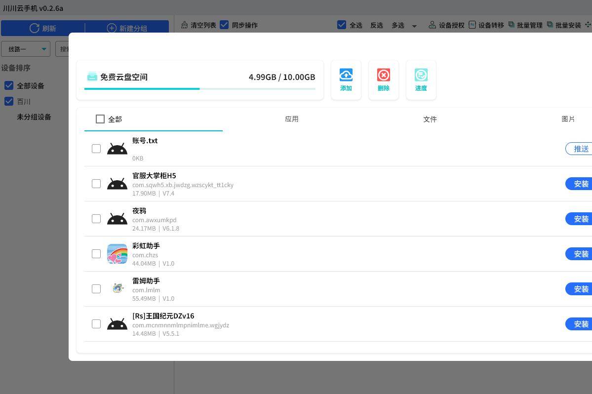
Task: Open the 多选 dropdown arrow
Action: 414,26
